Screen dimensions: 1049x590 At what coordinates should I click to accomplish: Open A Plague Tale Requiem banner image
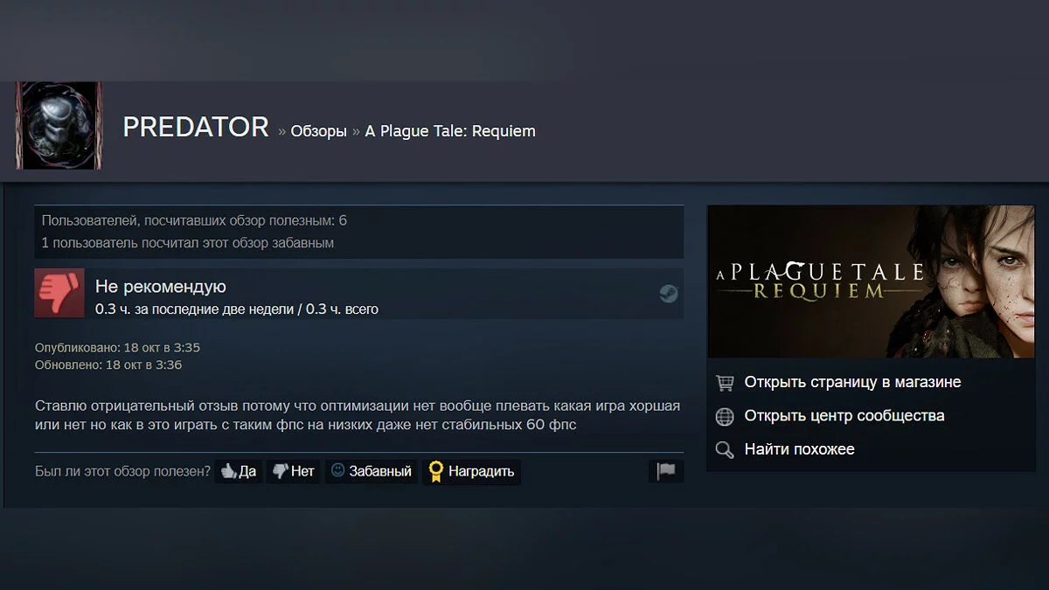coord(871,281)
